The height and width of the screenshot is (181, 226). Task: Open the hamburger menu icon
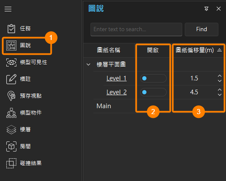click(8, 9)
